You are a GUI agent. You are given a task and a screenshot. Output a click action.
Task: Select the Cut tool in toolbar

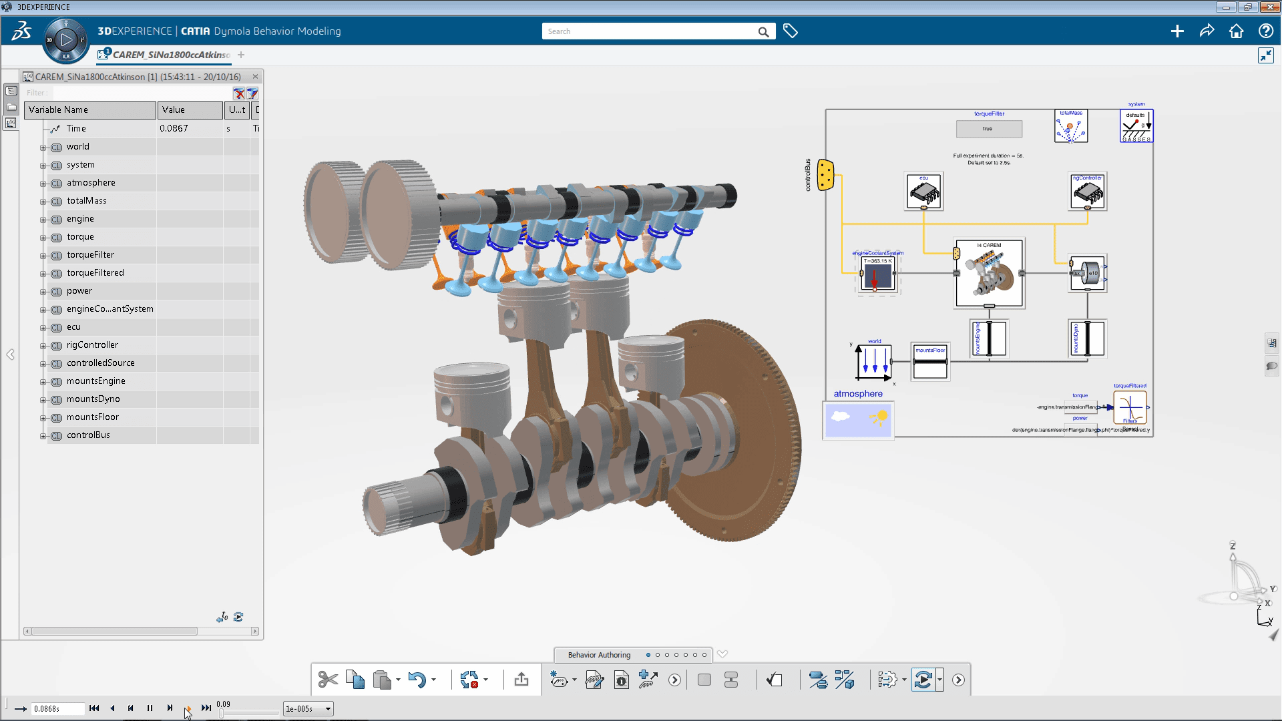point(327,680)
